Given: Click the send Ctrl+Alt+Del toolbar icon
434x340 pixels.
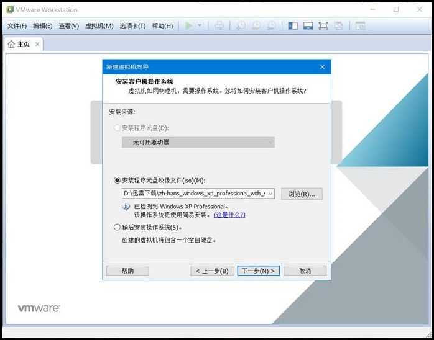Looking at the screenshot, I should (x=219, y=25).
